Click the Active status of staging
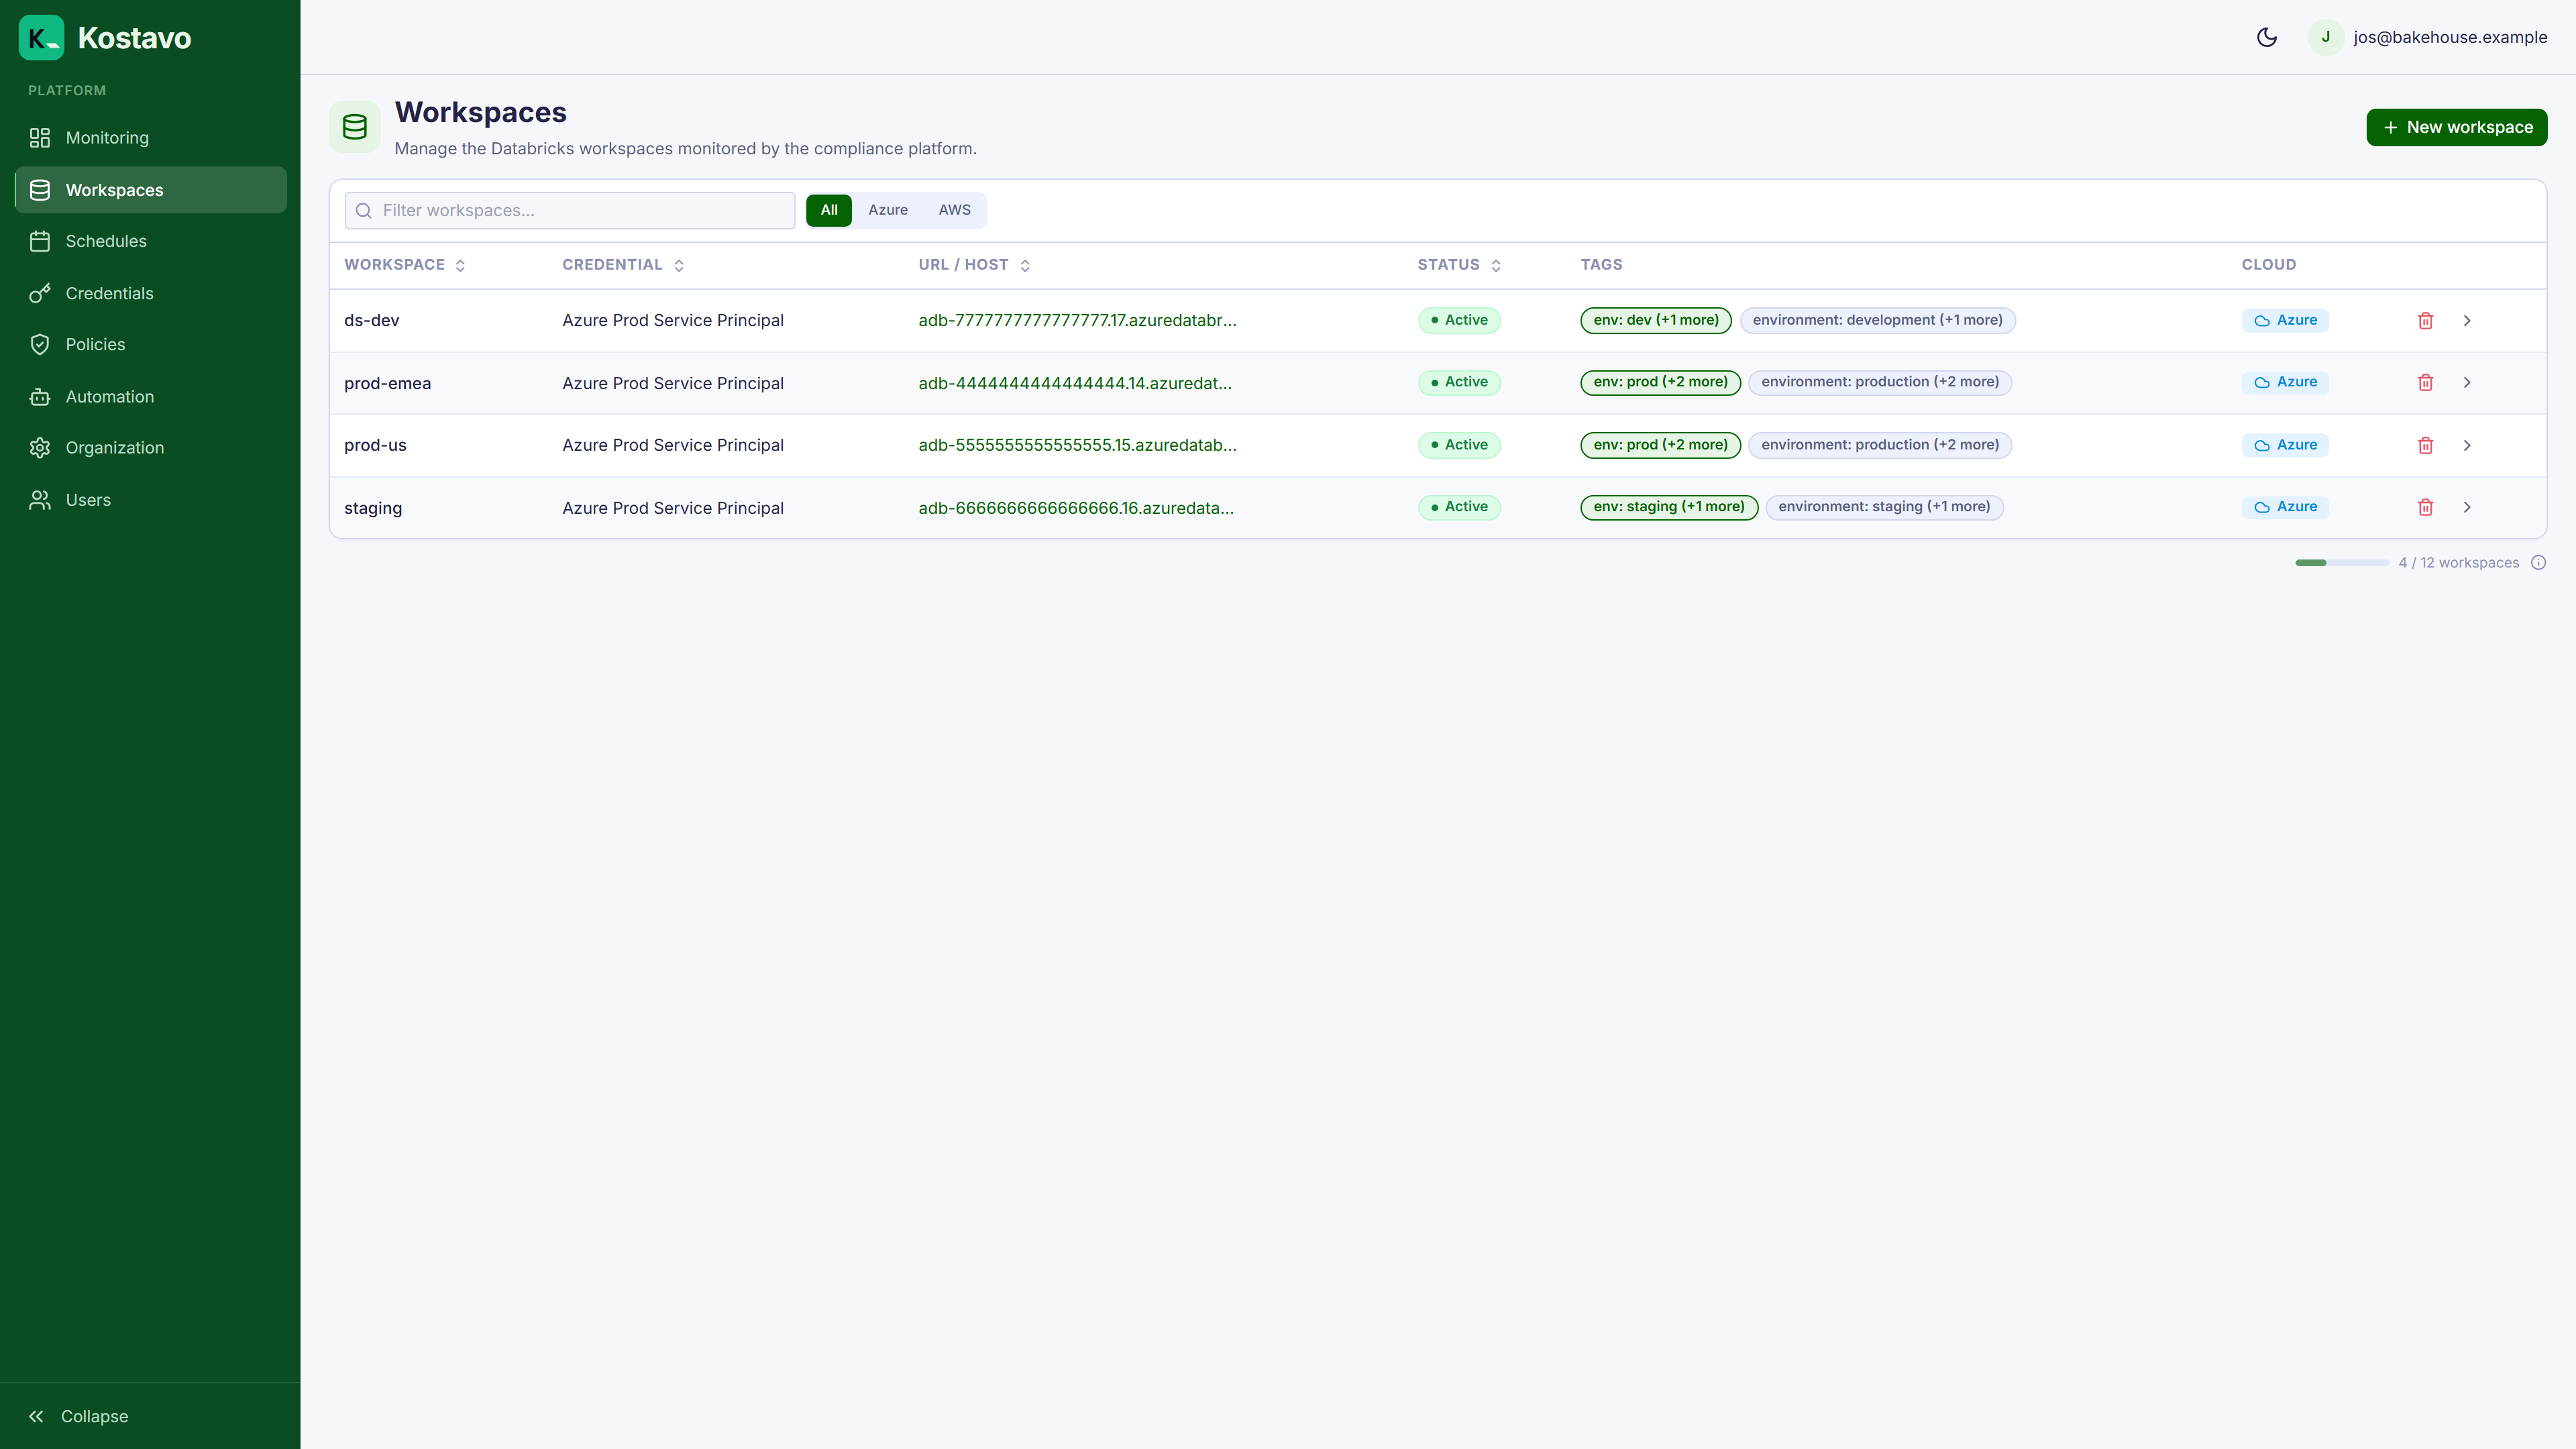Screen dimensions: 2576x1449 (x=1459, y=507)
